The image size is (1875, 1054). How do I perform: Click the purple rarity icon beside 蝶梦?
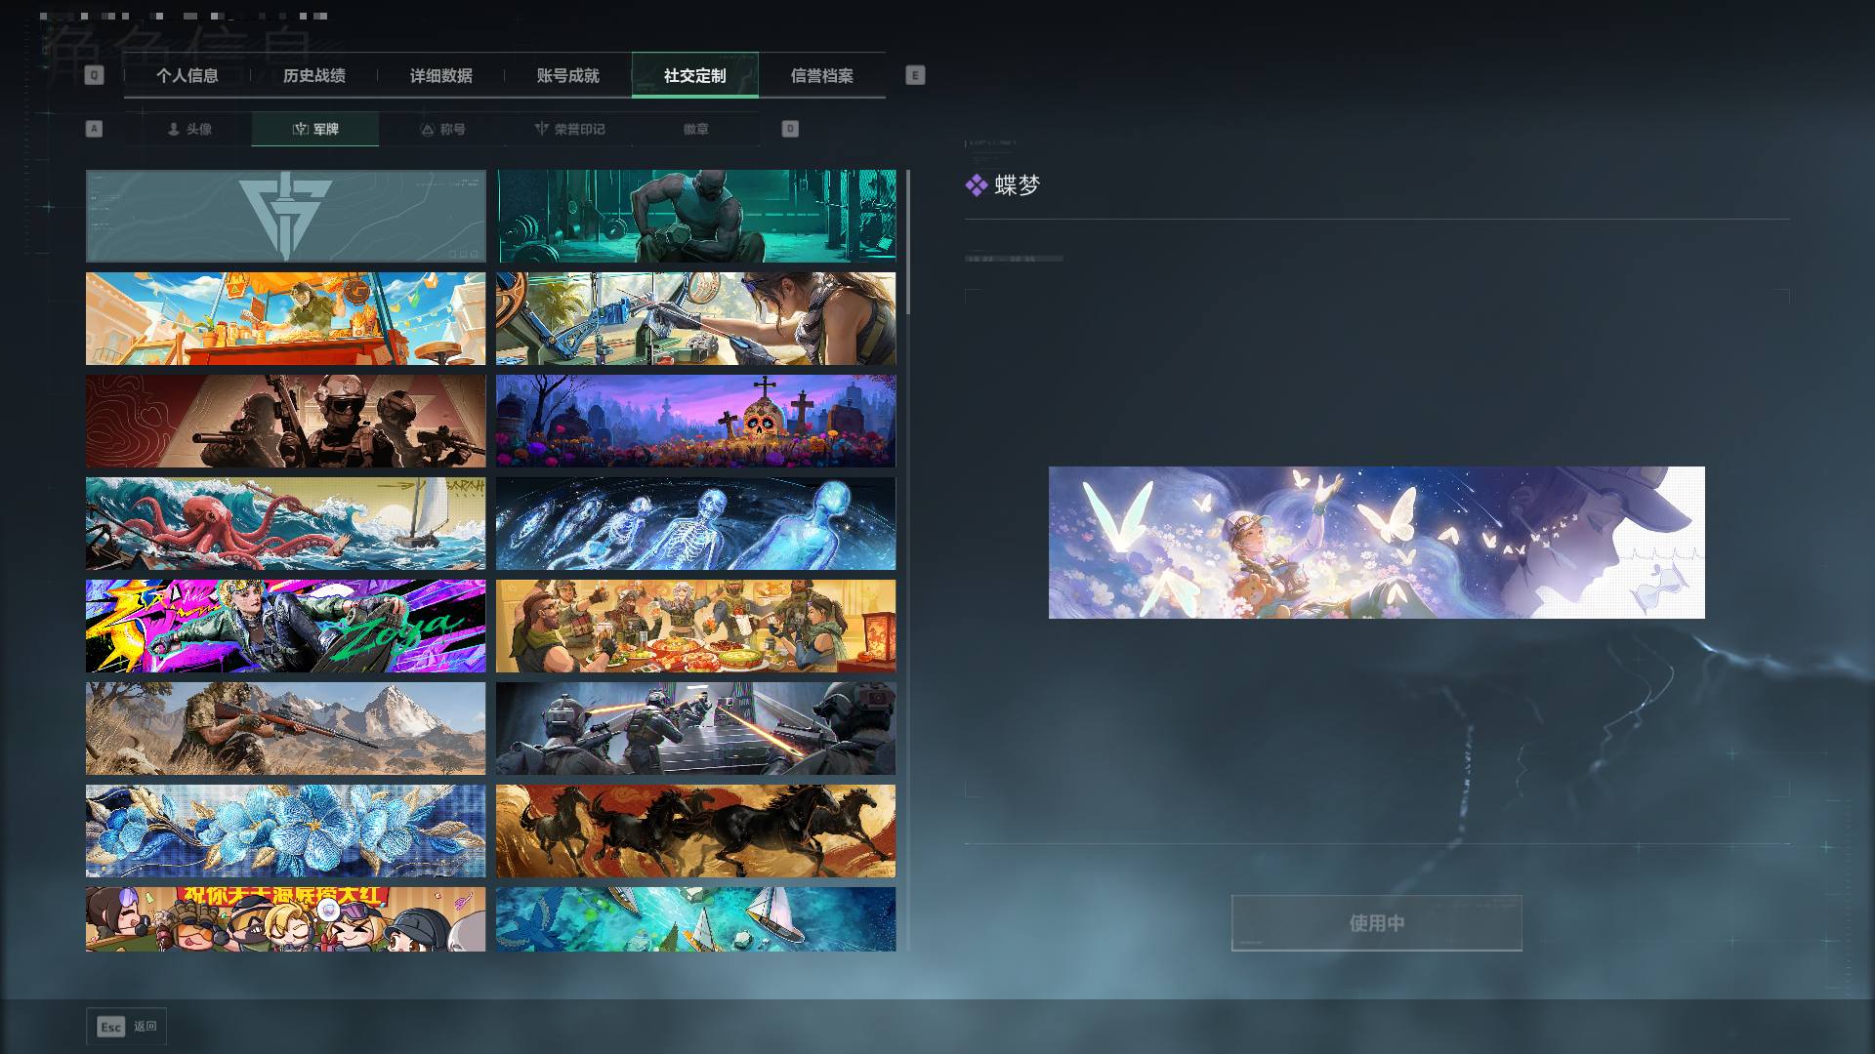point(976,185)
